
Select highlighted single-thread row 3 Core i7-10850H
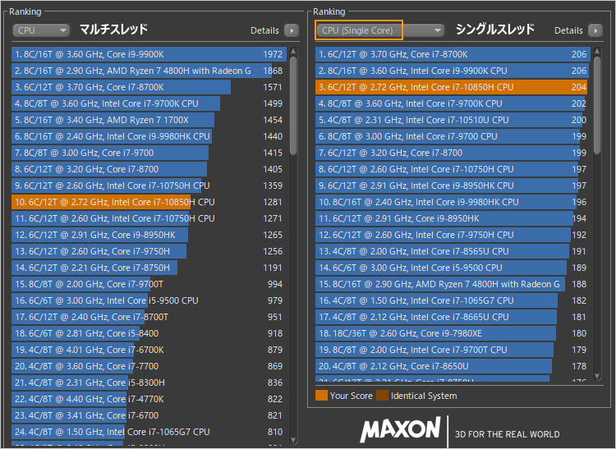(453, 87)
